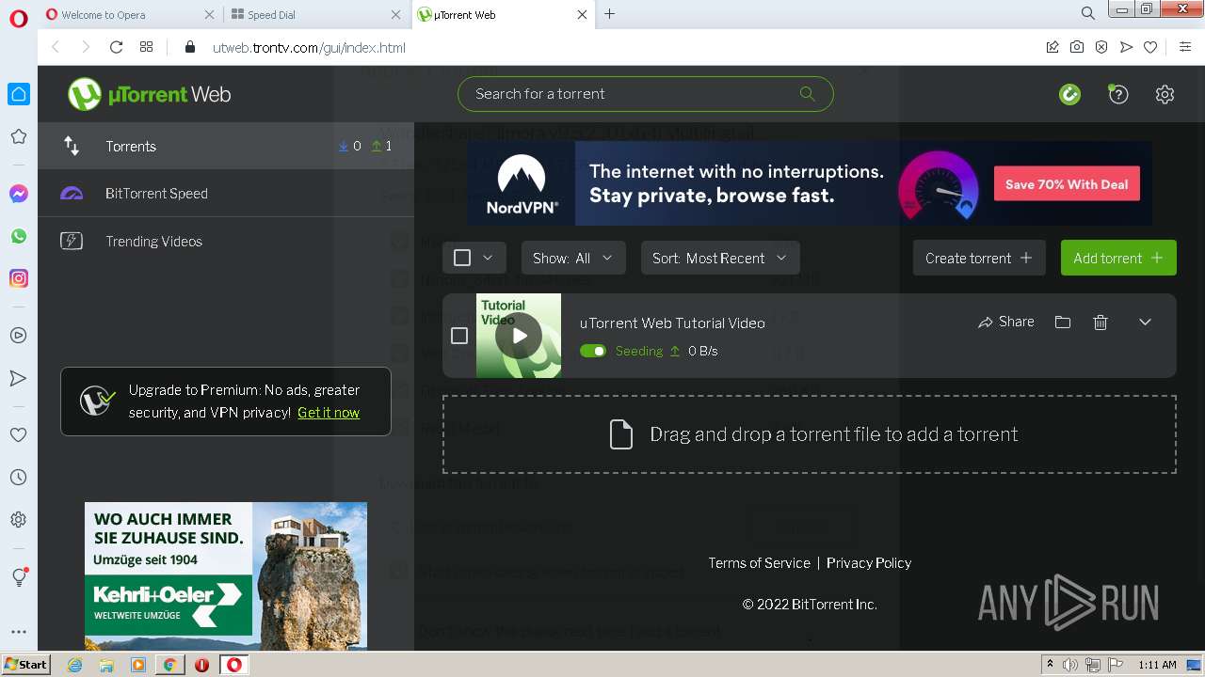
Task: Check the uTorrent Web Tutorial Video checkbox
Action: pos(459,336)
